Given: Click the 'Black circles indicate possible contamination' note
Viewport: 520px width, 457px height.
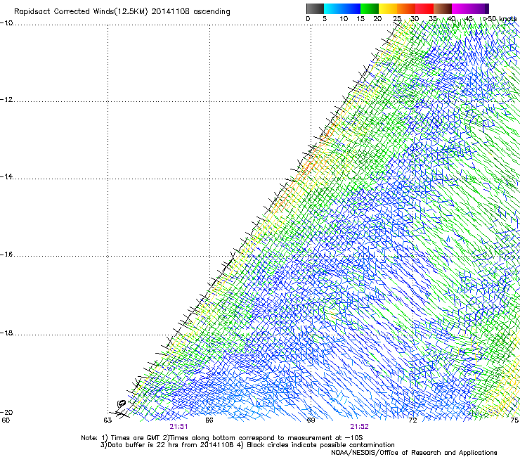Looking at the screenshot, I should point(320,445).
